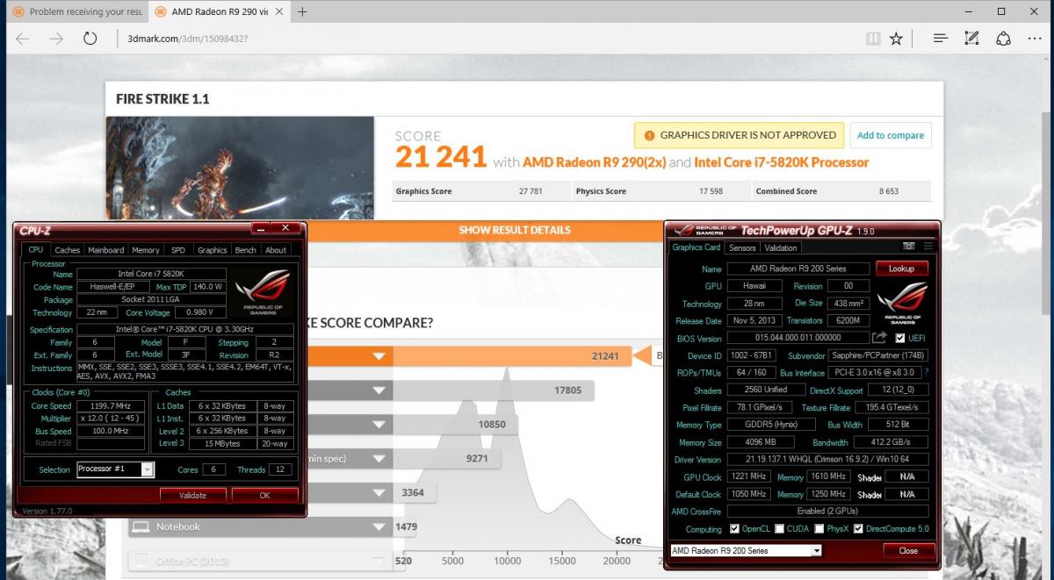Switch to the Memory tab in CPU-Z
This screenshot has height=580, width=1054.
coord(146,250)
